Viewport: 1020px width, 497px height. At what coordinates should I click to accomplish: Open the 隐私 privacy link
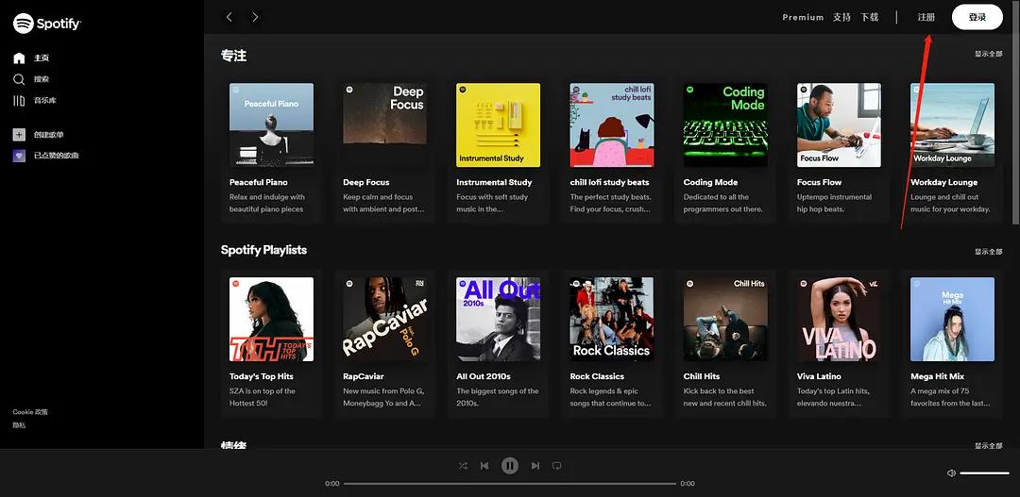coord(19,425)
